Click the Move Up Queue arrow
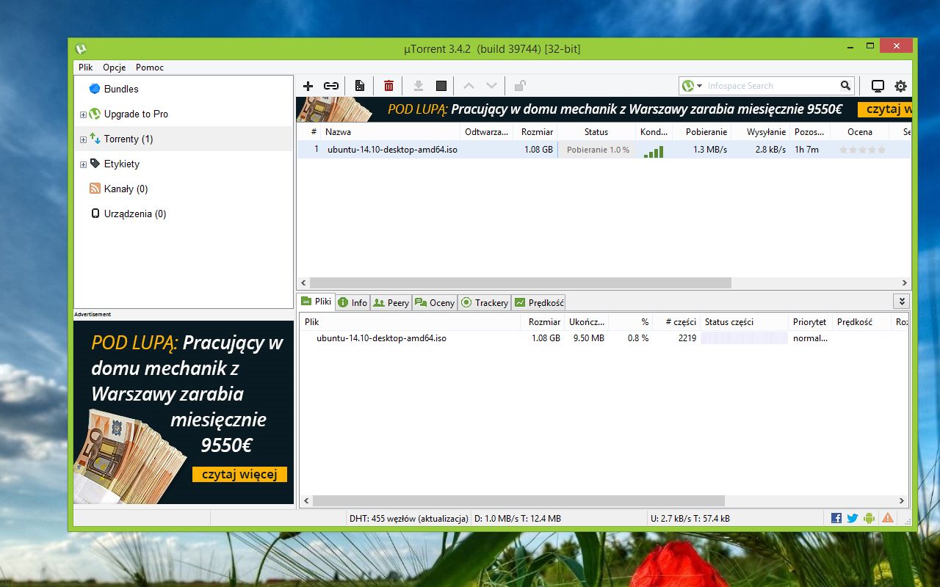The height and width of the screenshot is (587, 940). 469,86
